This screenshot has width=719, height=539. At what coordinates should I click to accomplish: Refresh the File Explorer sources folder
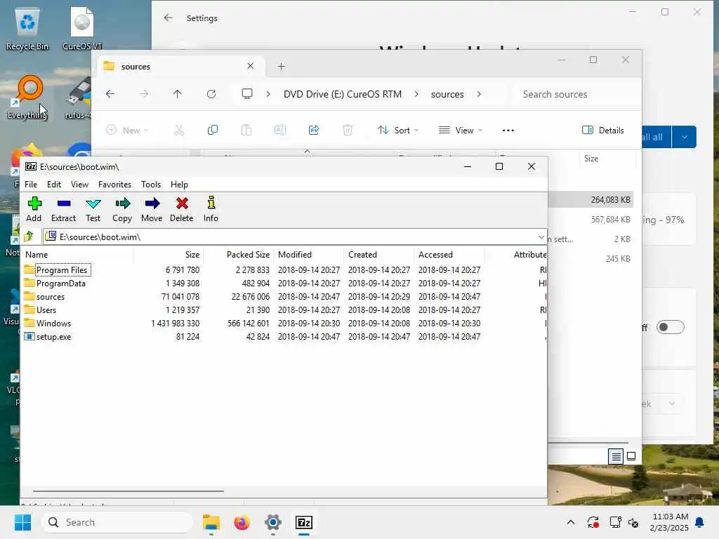pos(211,94)
